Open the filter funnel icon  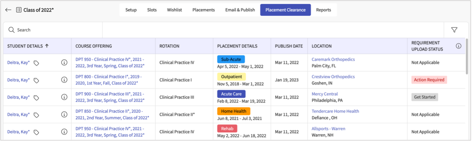(x=454, y=30)
